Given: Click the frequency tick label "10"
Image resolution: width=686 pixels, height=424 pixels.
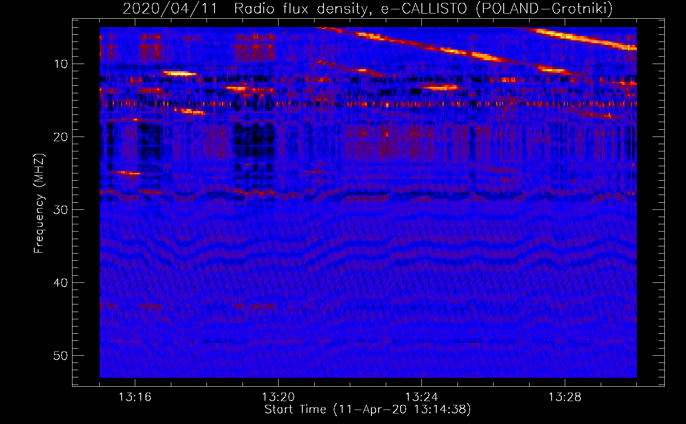Looking at the screenshot, I should (61, 64).
